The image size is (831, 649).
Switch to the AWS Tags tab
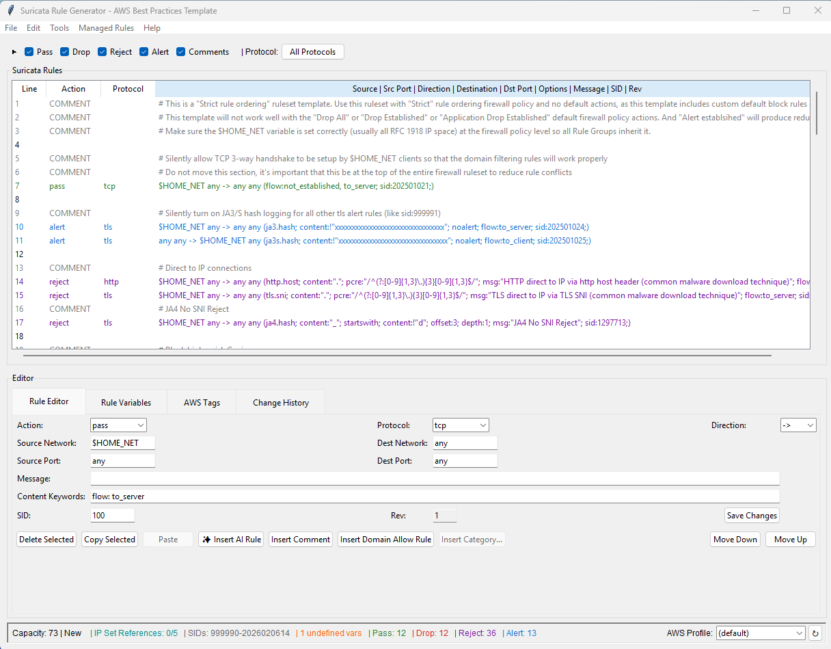click(x=202, y=403)
